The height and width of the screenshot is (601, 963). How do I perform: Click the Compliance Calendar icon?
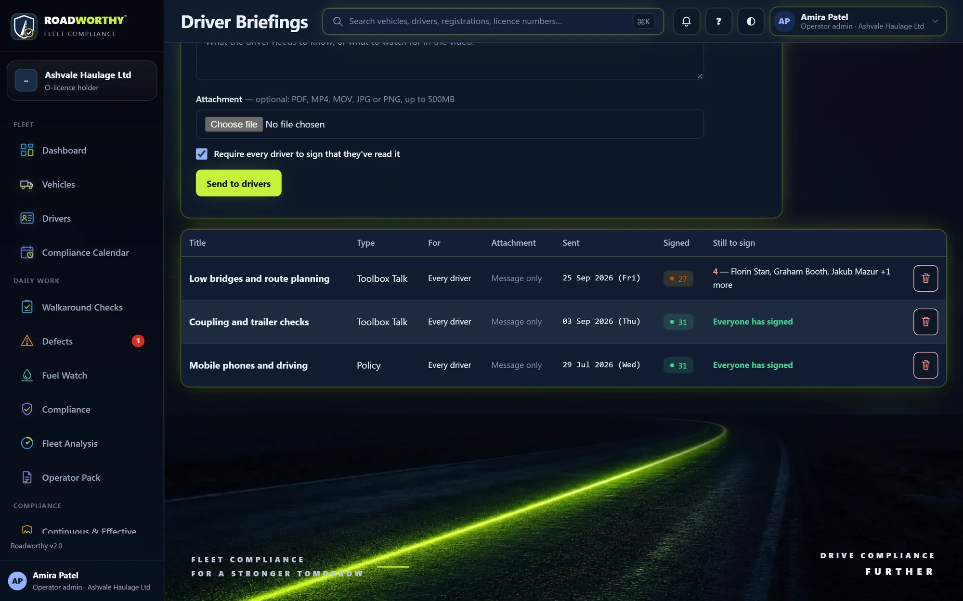[27, 252]
